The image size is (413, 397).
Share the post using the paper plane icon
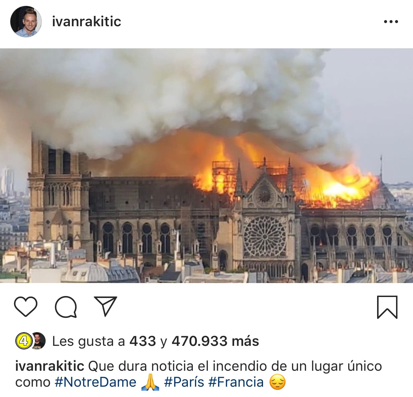pyautogui.click(x=106, y=306)
